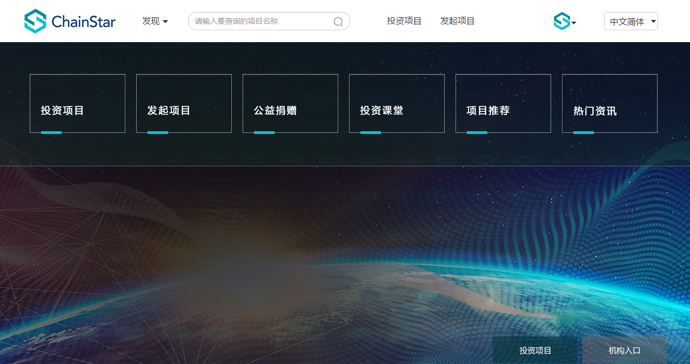Switch to the bottom 投资项目 tab
This screenshot has width=690, height=364.
point(535,350)
